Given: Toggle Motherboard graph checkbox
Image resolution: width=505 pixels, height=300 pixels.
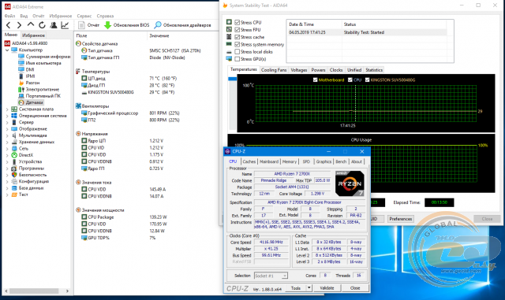Looking at the screenshot, I should pyautogui.click(x=316, y=80).
